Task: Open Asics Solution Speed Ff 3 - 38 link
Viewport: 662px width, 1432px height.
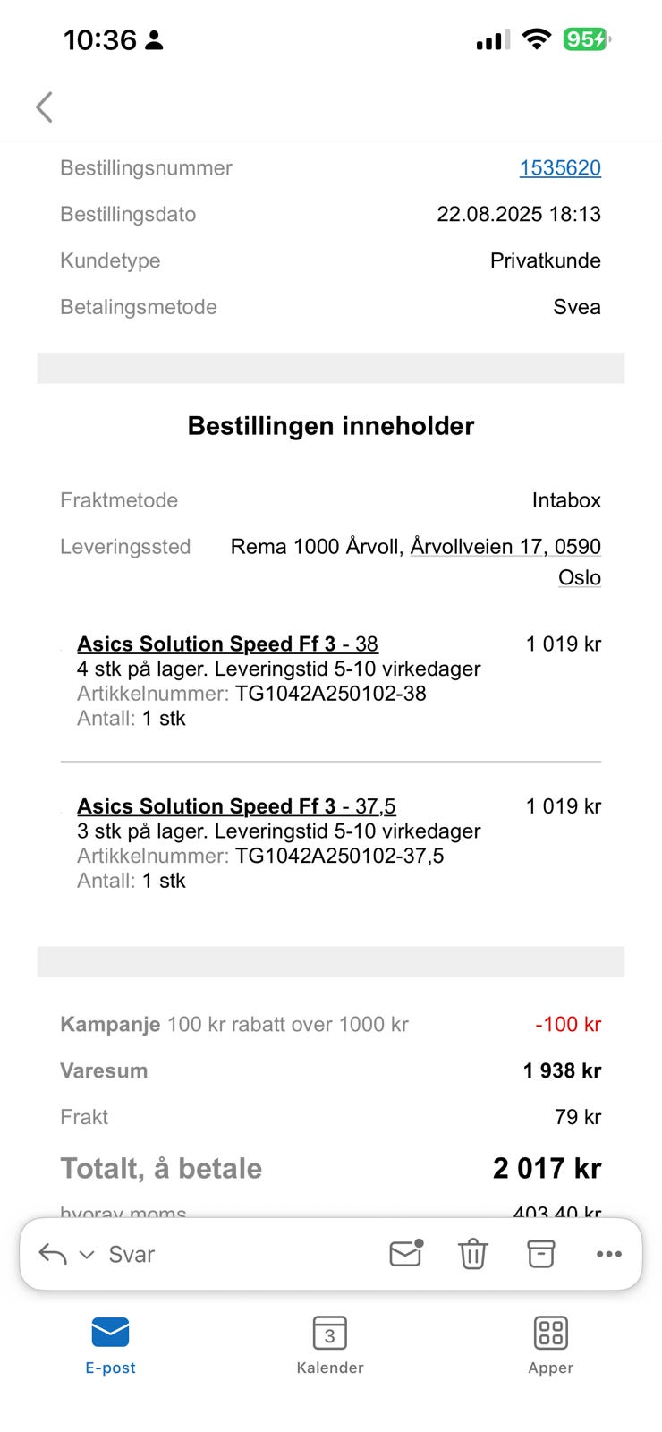Action: click(x=227, y=644)
